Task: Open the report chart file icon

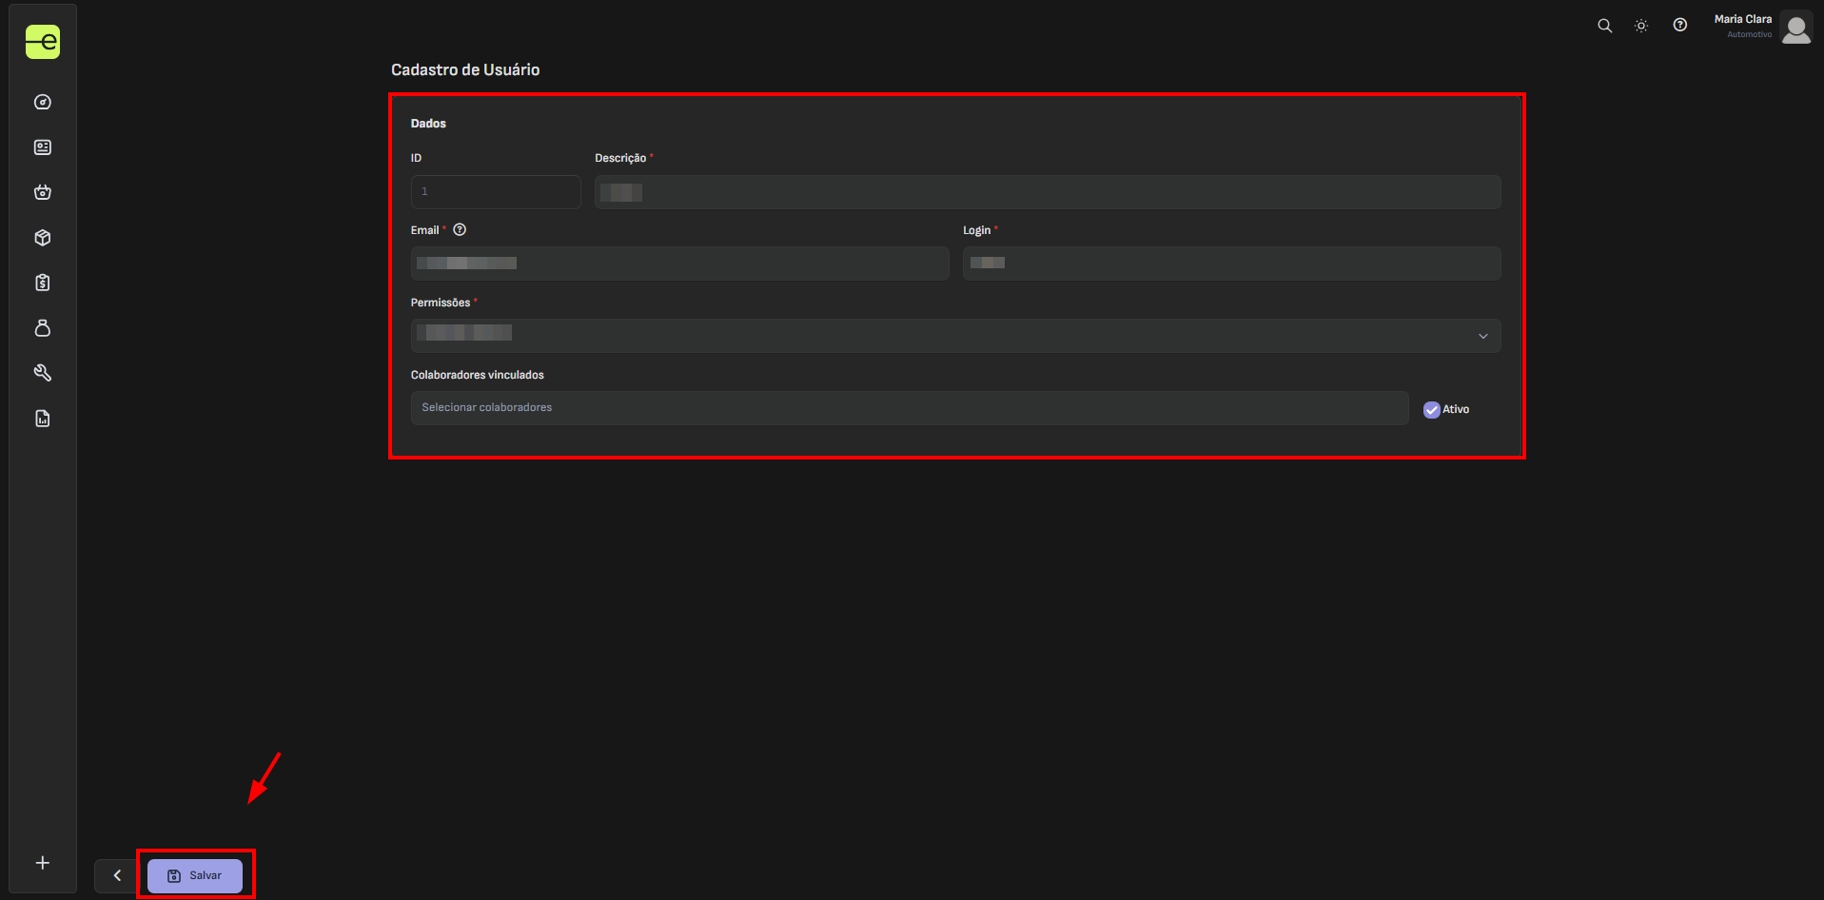Action: point(43,419)
